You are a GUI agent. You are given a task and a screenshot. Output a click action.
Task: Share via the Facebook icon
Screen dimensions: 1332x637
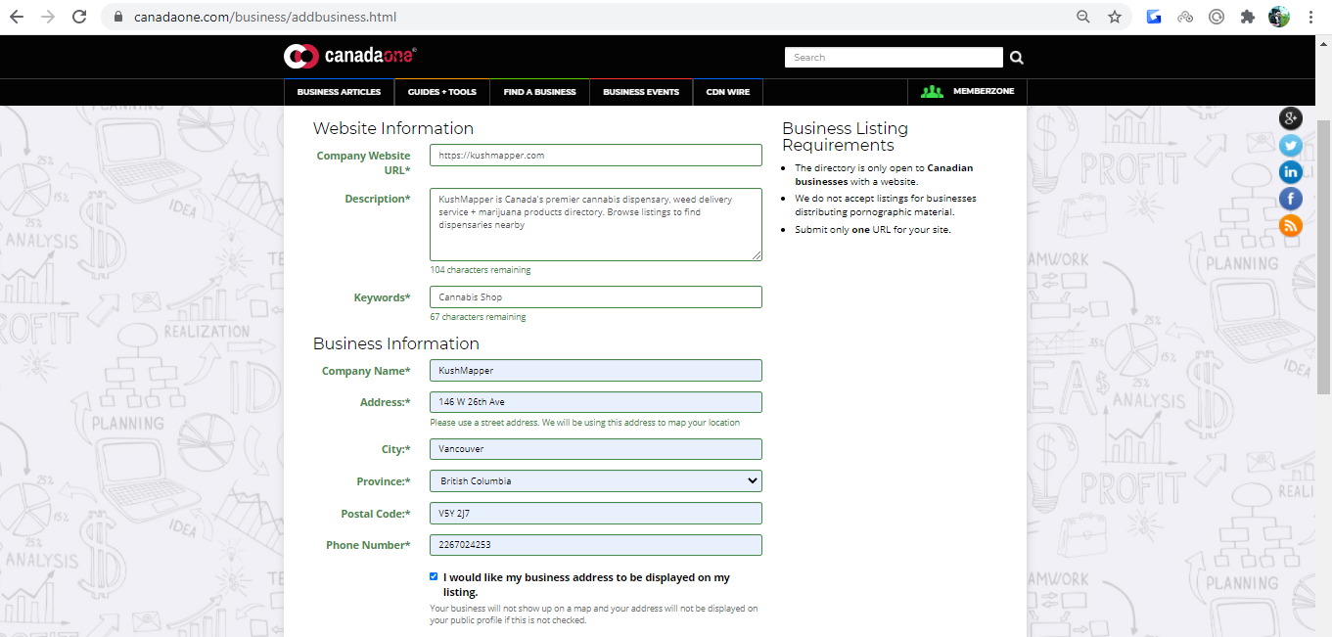(1291, 199)
